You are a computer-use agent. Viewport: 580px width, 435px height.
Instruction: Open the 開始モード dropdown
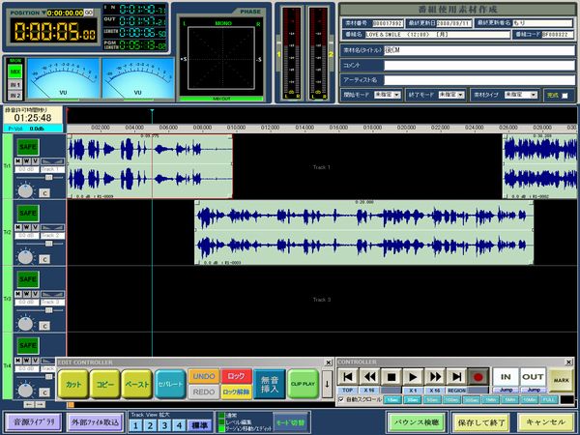pos(386,96)
